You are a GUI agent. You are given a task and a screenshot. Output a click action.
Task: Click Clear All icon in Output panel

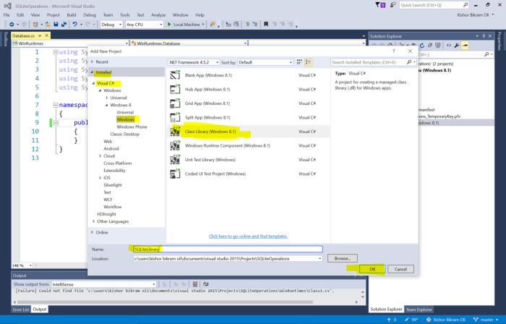195,284
